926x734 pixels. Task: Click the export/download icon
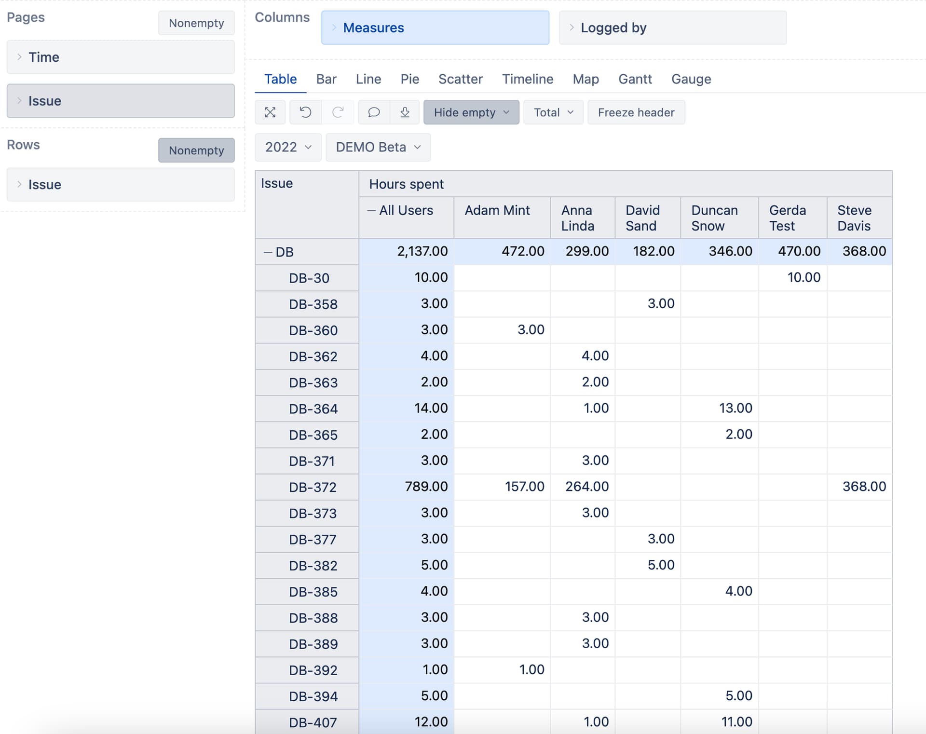click(405, 112)
